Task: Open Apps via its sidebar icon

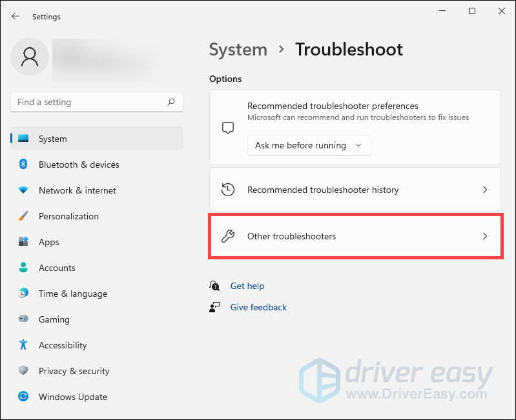Action: 23,242
